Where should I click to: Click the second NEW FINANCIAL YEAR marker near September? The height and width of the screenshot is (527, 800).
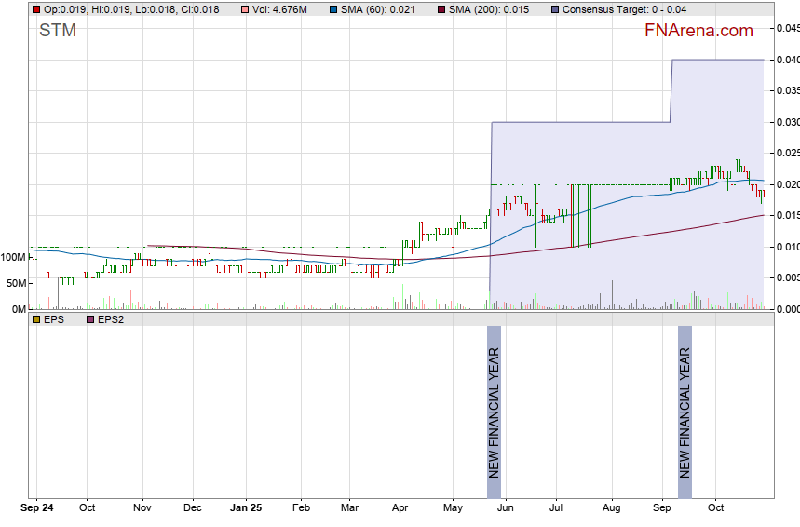point(685,412)
